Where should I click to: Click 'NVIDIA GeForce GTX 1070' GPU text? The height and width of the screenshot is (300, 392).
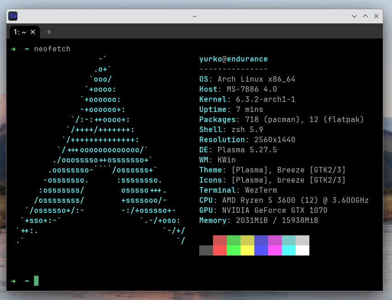point(275,211)
